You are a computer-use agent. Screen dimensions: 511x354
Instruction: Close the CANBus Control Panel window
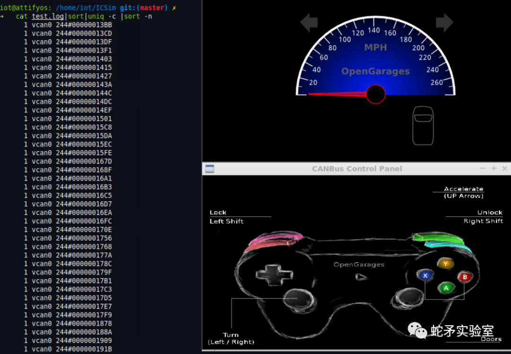(x=504, y=168)
